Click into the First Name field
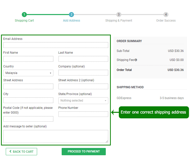This screenshot has height=161, width=190. (28, 59)
